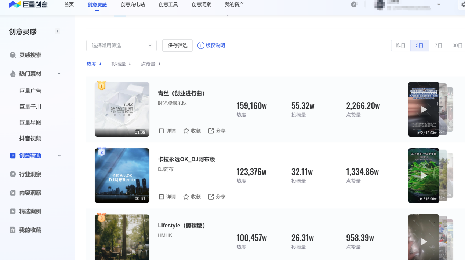Click 分享 icon for 卡拉永远OK_DJ阿布版
This screenshot has height=260, width=465.
tap(211, 197)
